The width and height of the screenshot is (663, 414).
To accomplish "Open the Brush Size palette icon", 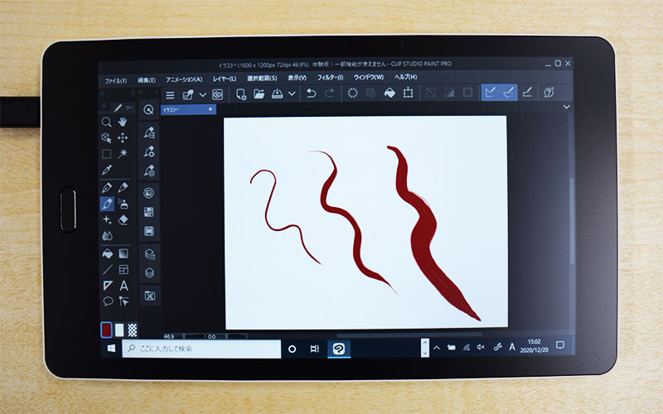I will coord(149,171).
